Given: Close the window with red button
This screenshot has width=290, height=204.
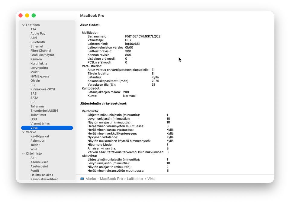Looking at the screenshot, I should [21, 15].
